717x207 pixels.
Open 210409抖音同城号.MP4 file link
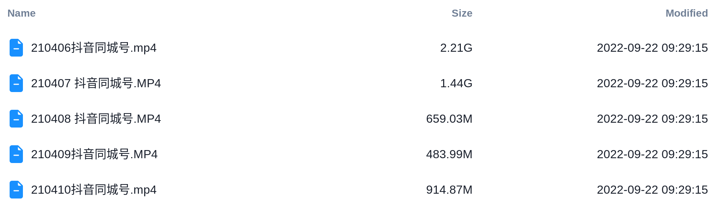pyautogui.click(x=94, y=154)
